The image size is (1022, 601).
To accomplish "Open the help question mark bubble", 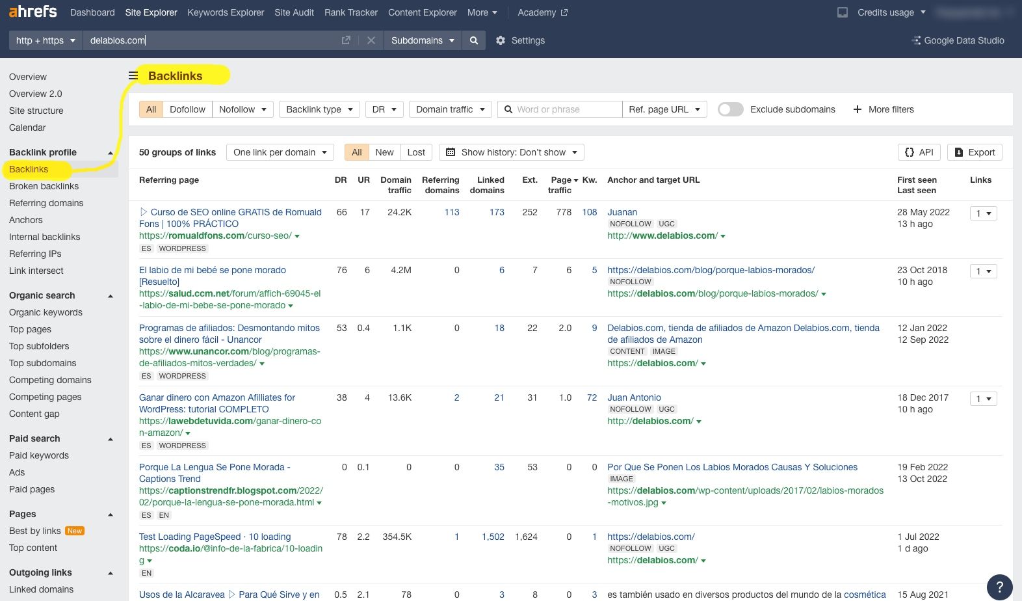I will tap(1000, 587).
